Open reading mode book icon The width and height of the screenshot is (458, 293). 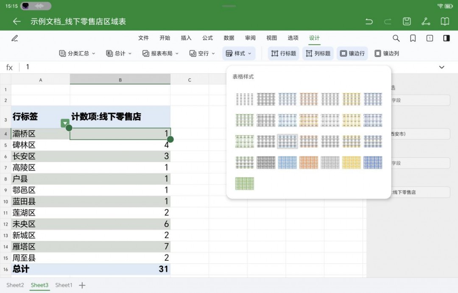(x=444, y=22)
